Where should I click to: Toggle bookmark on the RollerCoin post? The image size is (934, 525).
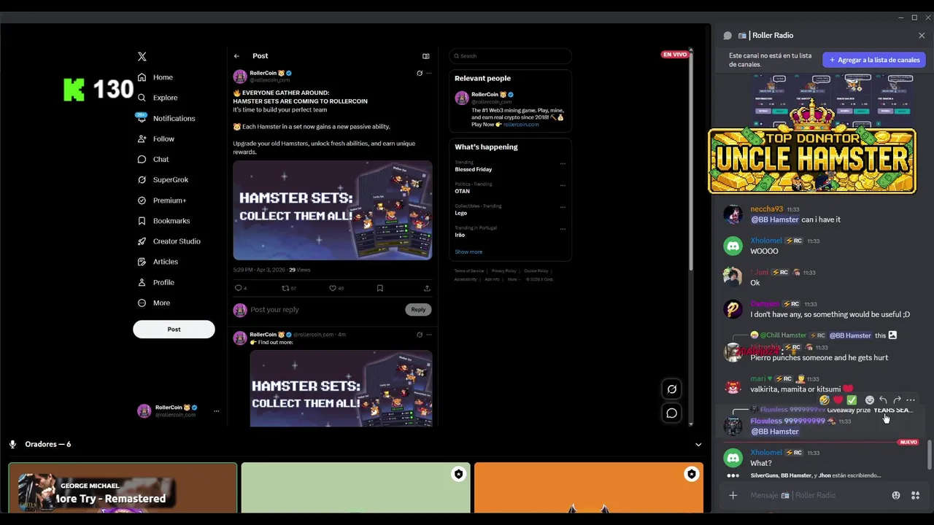pyautogui.click(x=379, y=288)
